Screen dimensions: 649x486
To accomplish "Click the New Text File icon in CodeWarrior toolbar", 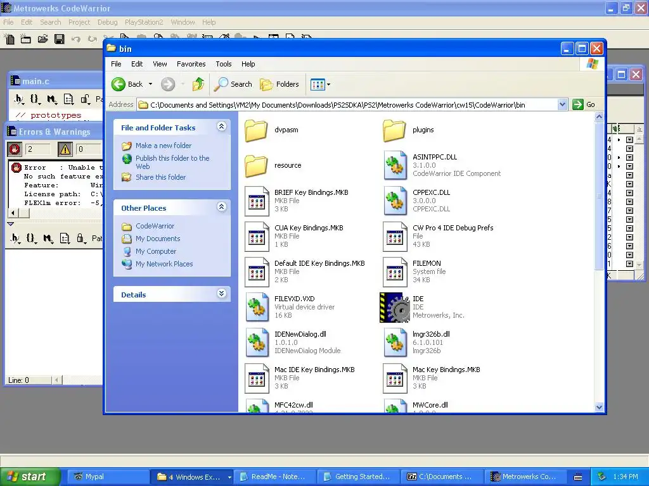I will 9,39.
